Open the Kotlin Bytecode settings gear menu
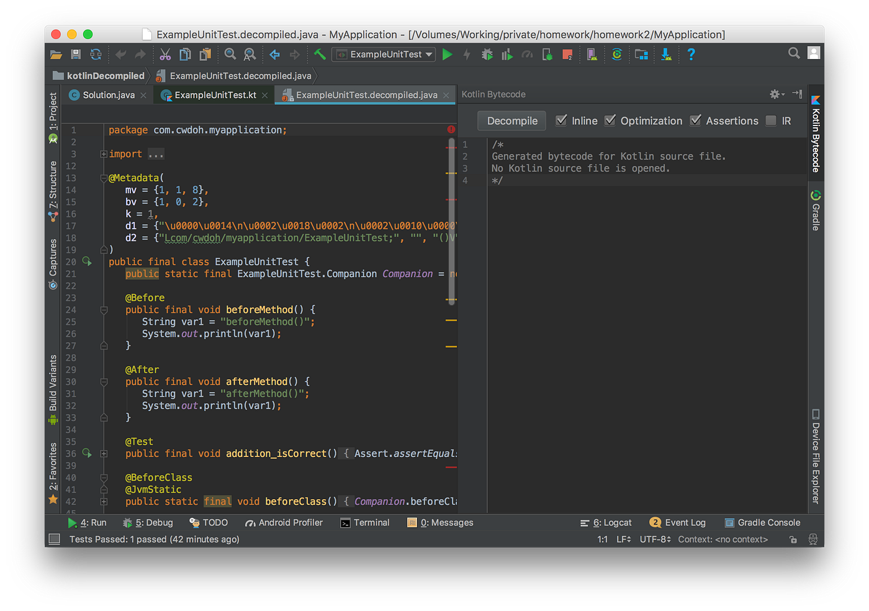The image size is (869, 611). click(775, 94)
